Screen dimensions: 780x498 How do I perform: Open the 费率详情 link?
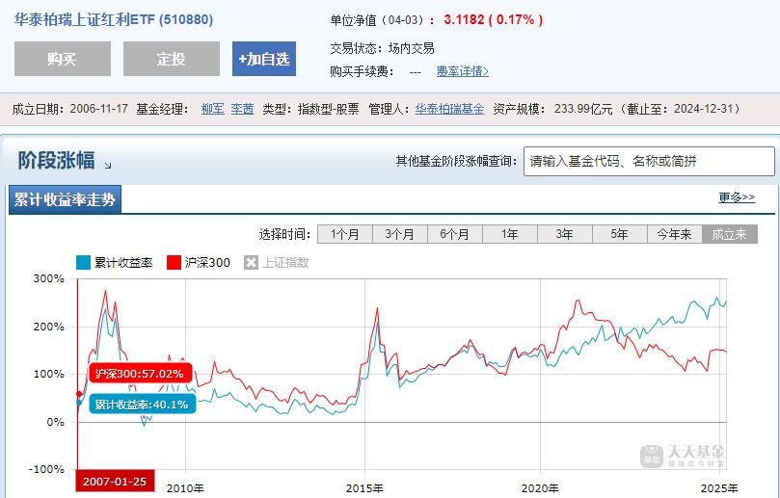(x=462, y=71)
